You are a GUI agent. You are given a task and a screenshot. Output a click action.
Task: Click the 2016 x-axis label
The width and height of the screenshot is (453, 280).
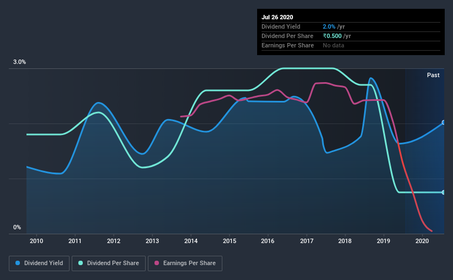click(268, 241)
